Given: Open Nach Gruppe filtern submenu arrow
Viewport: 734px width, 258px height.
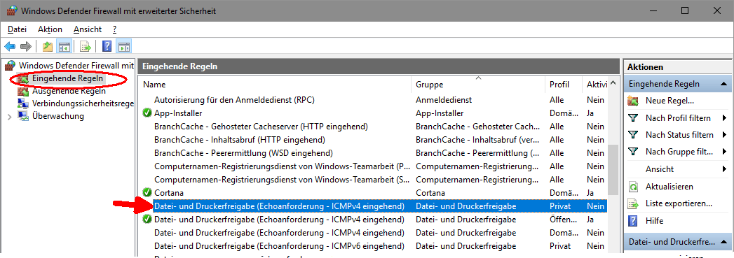Looking at the screenshot, I should tap(725, 152).
